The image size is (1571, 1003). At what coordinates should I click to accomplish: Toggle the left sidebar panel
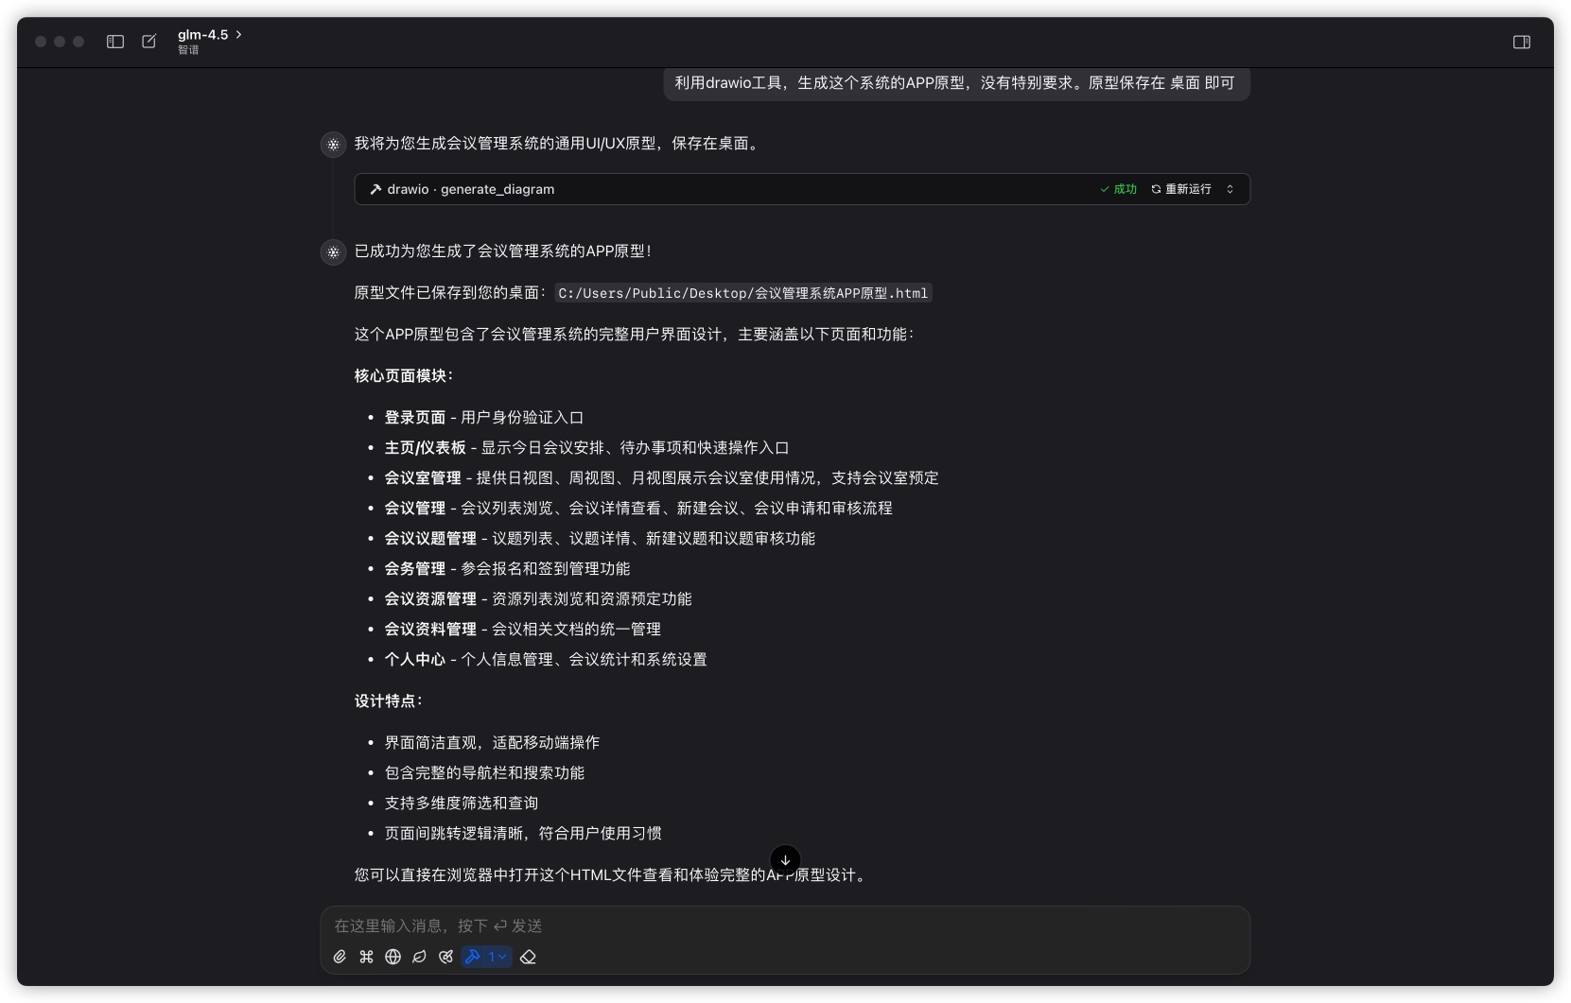[114, 42]
